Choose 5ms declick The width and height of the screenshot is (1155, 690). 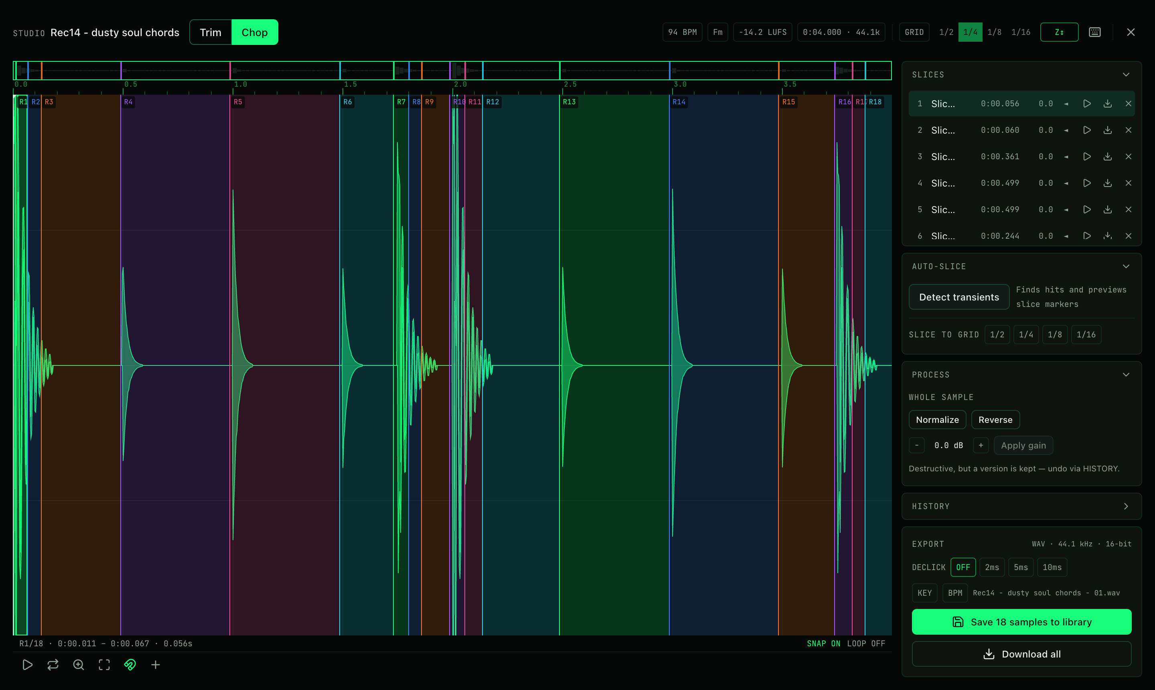[x=1021, y=567]
